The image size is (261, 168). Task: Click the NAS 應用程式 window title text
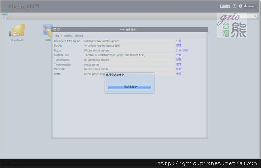click(128, 30)
